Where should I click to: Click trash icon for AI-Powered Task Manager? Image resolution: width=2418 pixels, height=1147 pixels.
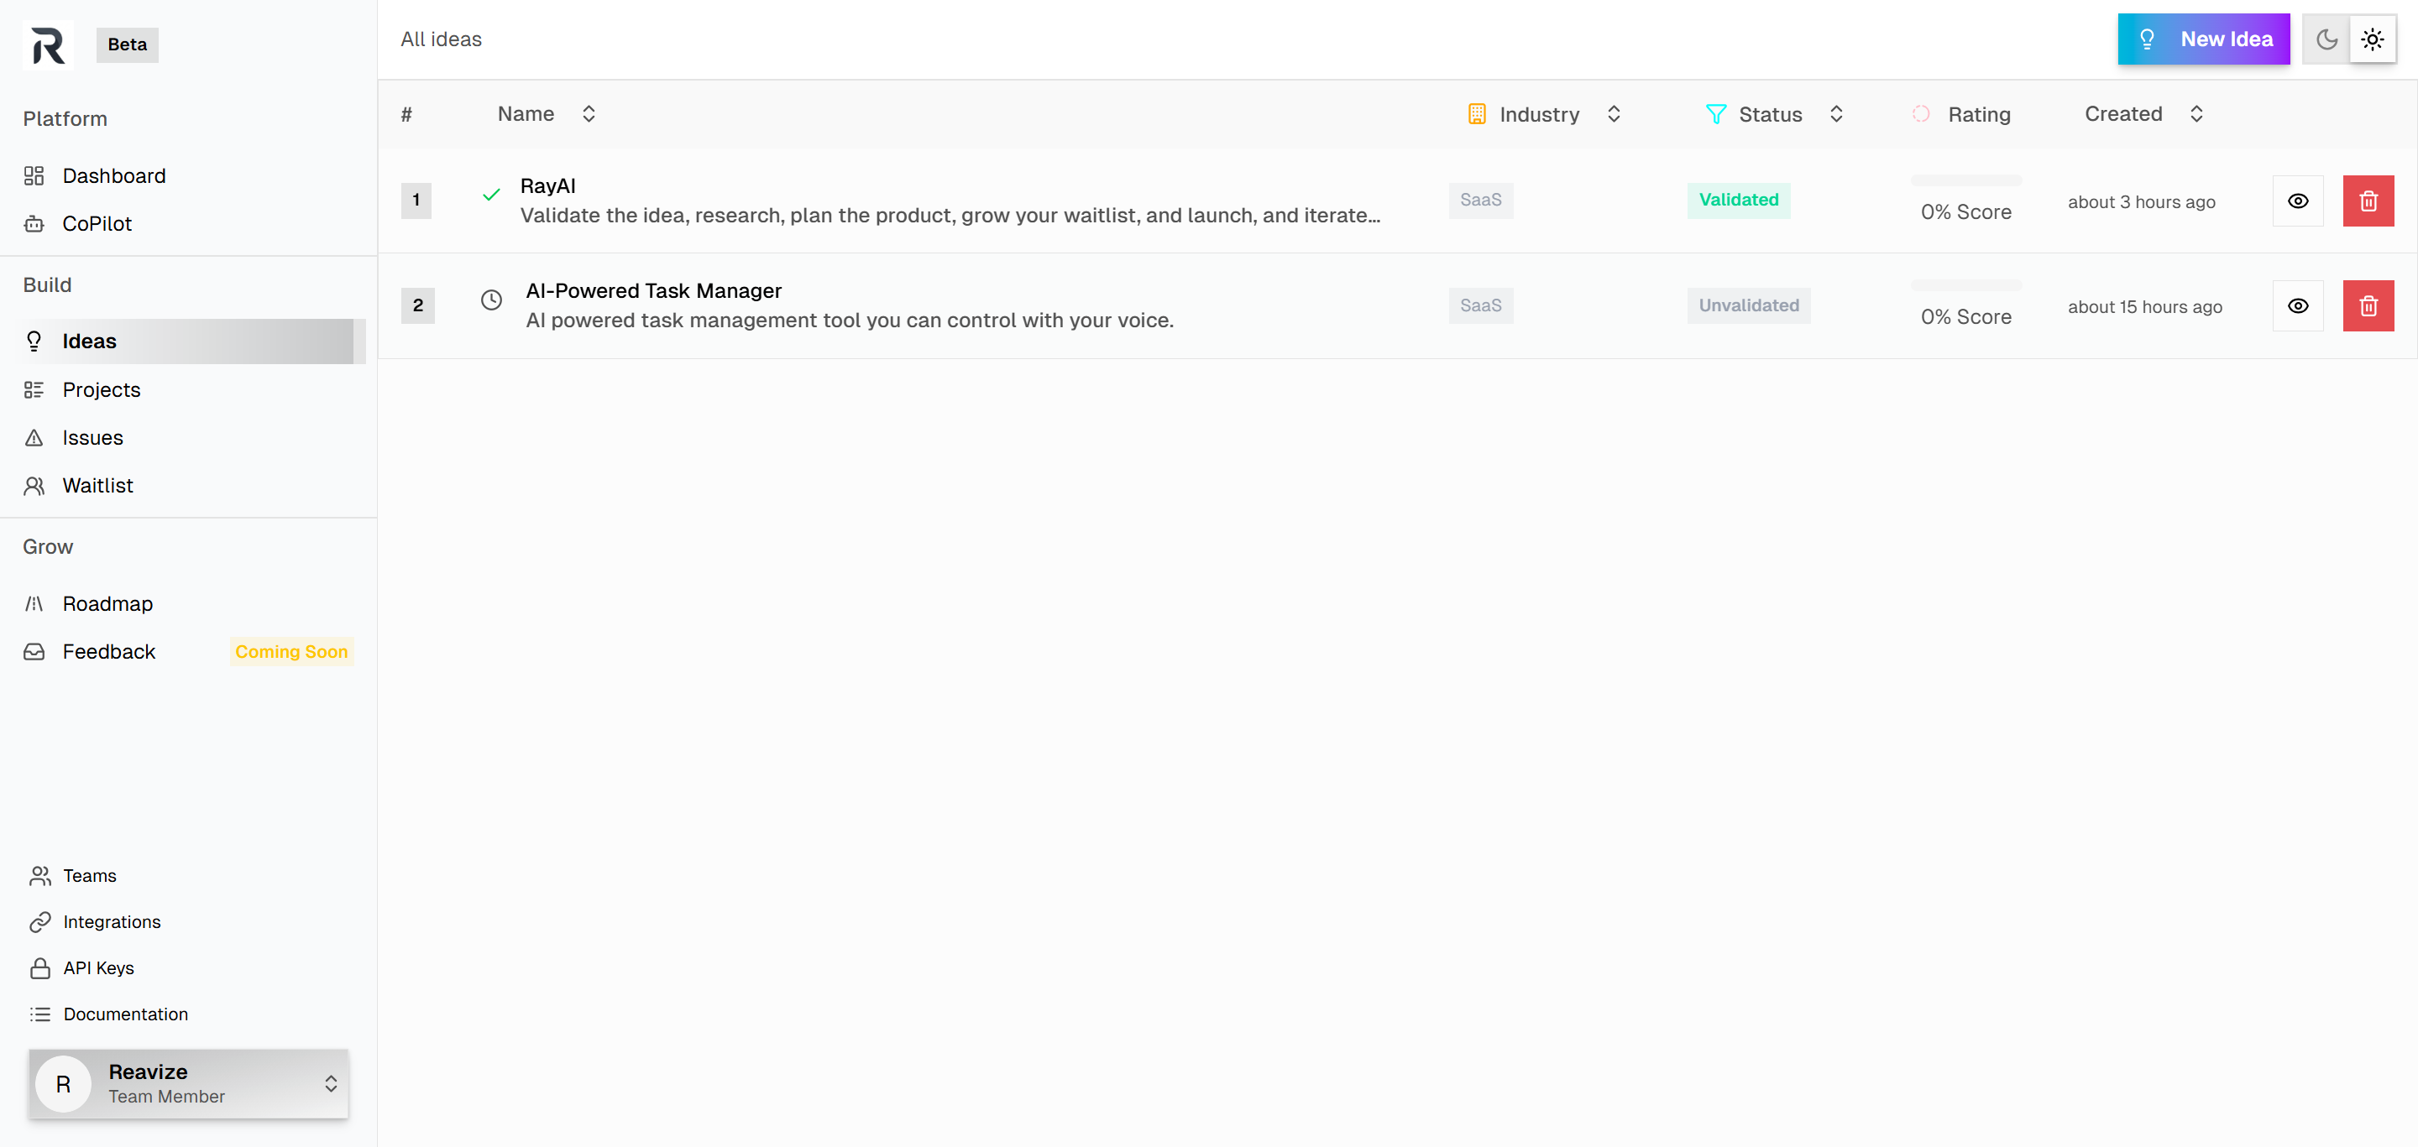(x=2368, y=305)
